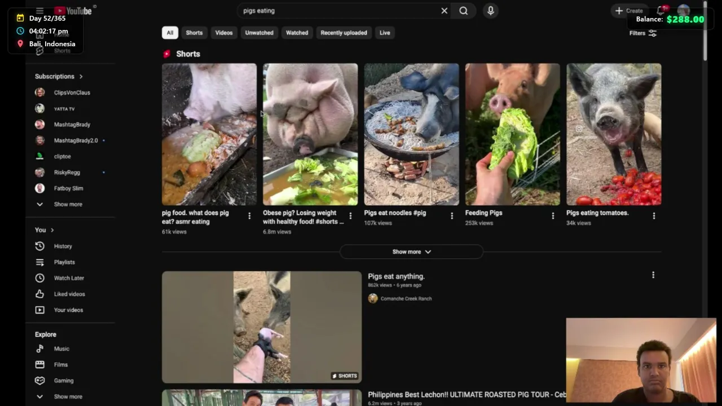Open the hamburger guide menu icon

click(x=39, y=11)
